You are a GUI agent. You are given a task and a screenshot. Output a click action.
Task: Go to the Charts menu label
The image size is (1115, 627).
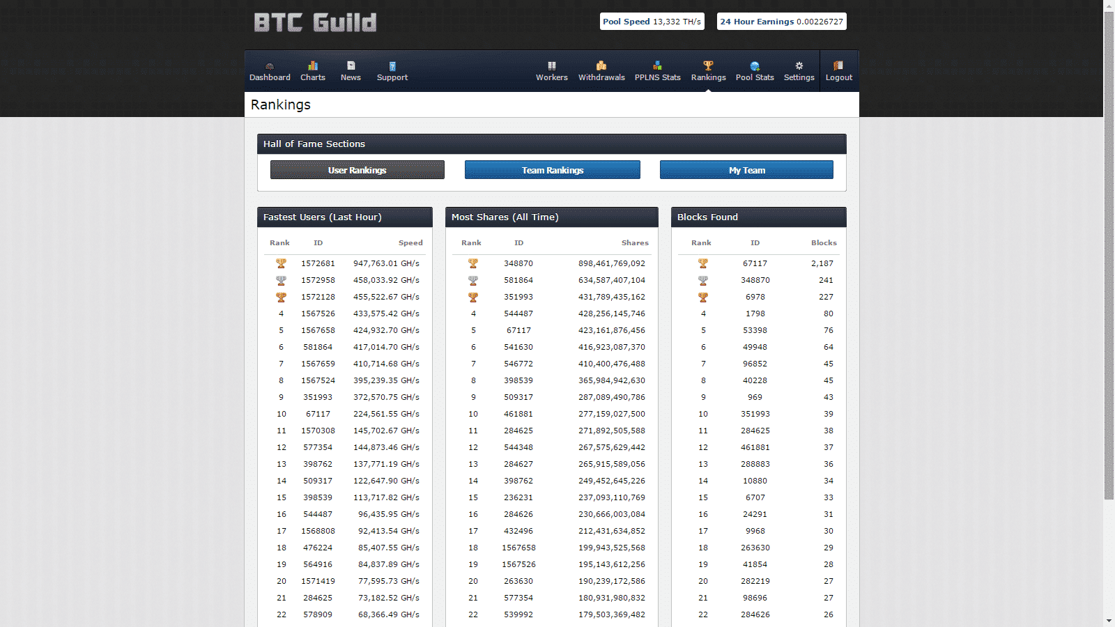tap(313, 77)
